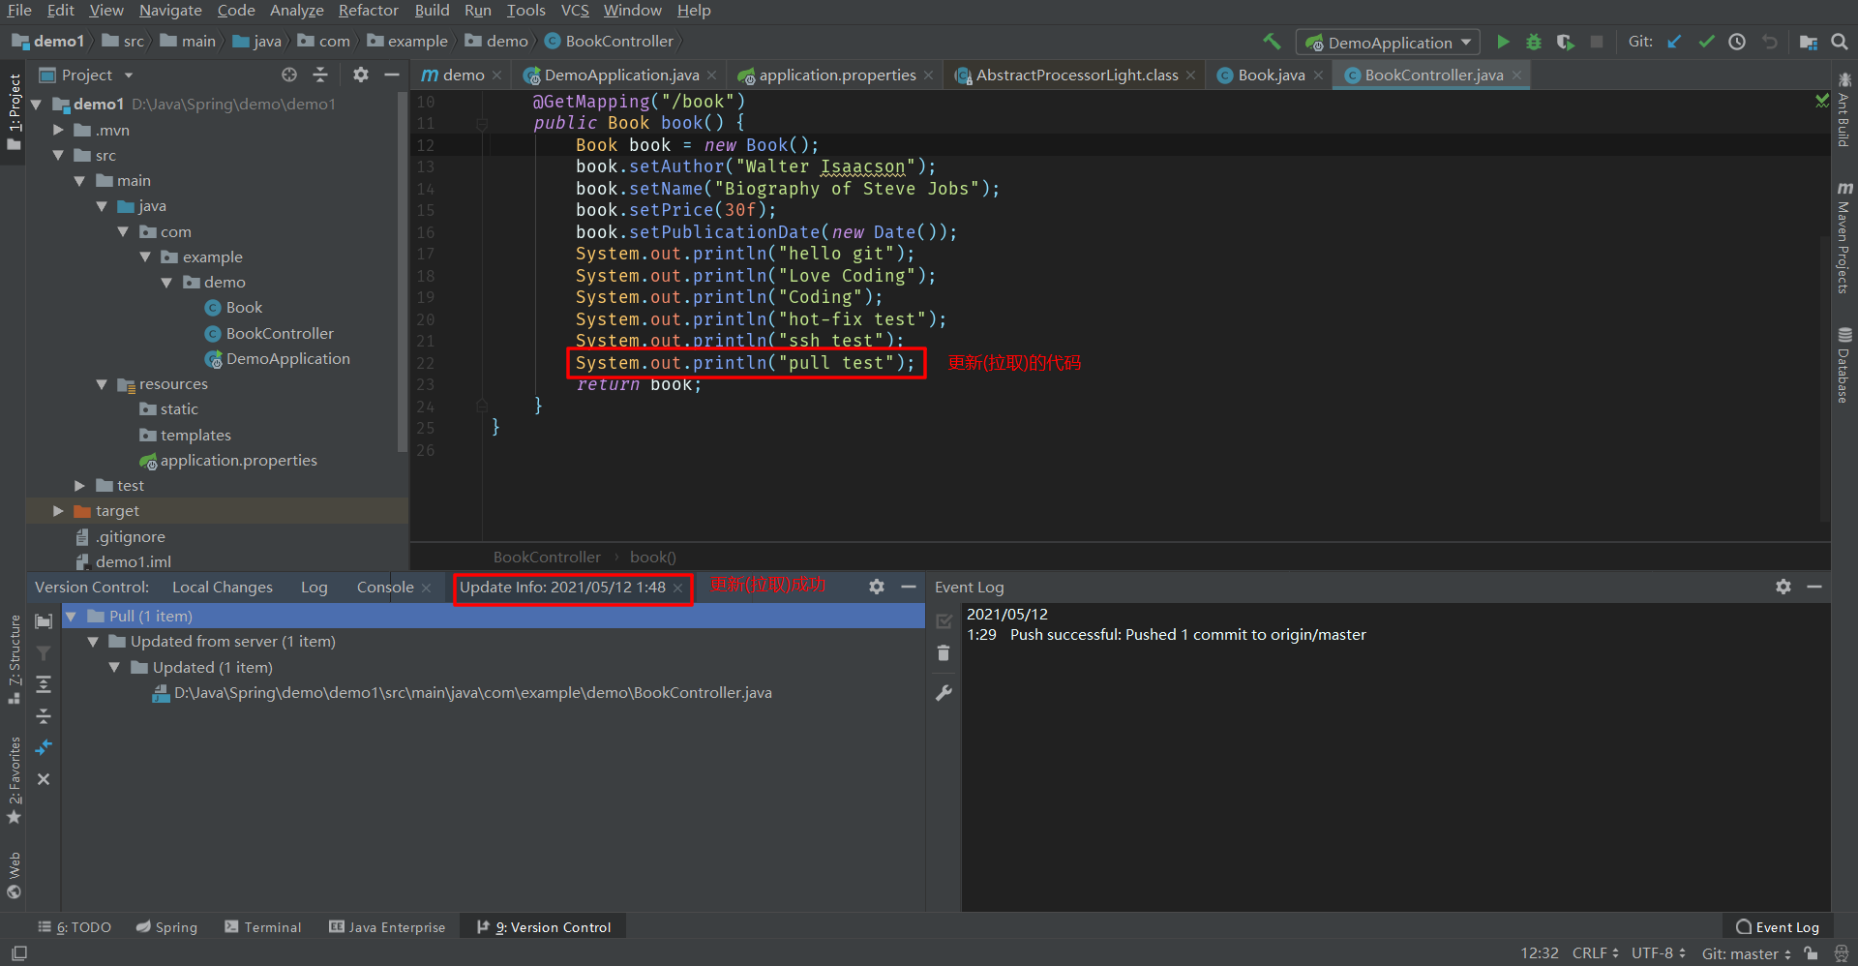
Task: Open the Spring tool window button
Action: (x=166, y=927)
